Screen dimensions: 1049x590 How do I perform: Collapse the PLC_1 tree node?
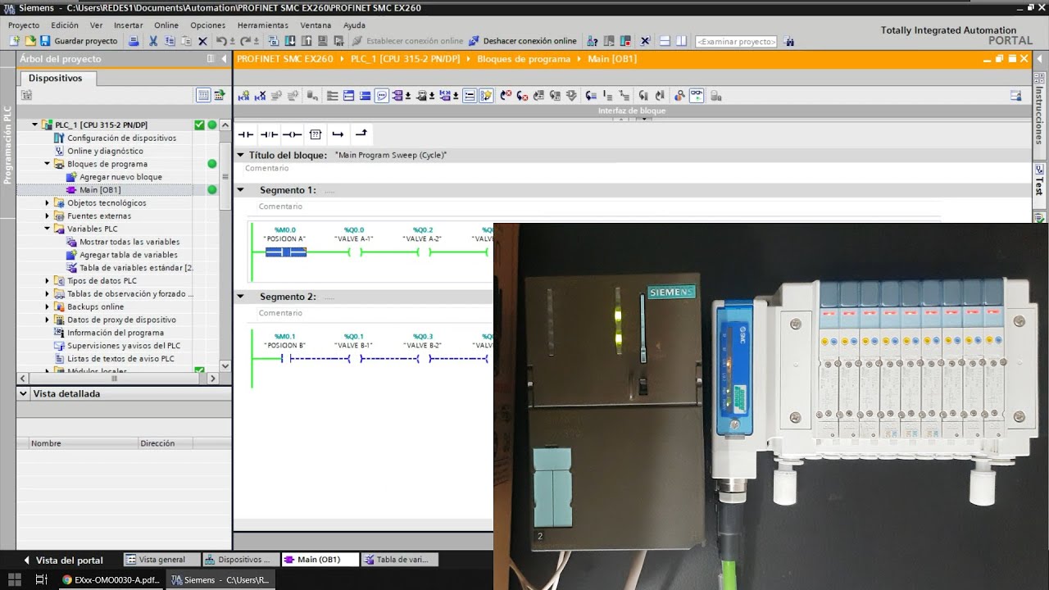pyautogui.click(x=35, y=125)
